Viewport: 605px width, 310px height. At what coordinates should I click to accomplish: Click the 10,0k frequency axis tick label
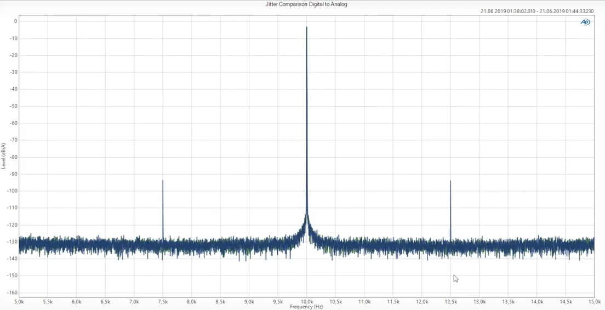tap(307, 302)
